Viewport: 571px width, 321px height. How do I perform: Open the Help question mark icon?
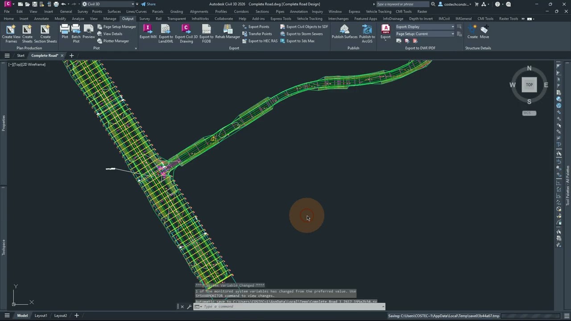497,4
